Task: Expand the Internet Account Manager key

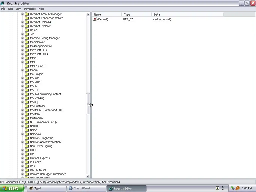Action: pos(22,14)
